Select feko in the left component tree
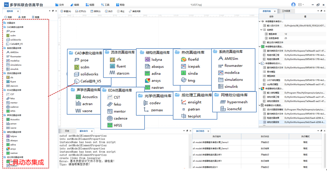This screenshot has height=172, width=327. 11,98
